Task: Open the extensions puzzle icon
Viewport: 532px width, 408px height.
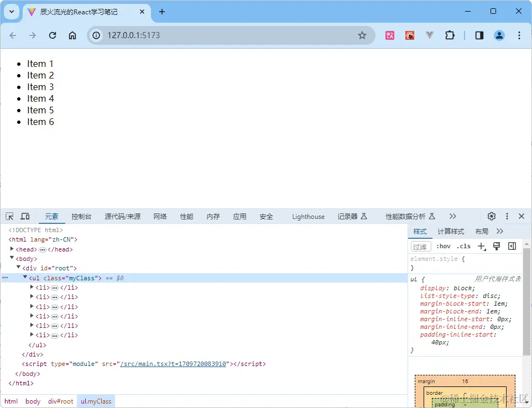Action: coord(450,35)
